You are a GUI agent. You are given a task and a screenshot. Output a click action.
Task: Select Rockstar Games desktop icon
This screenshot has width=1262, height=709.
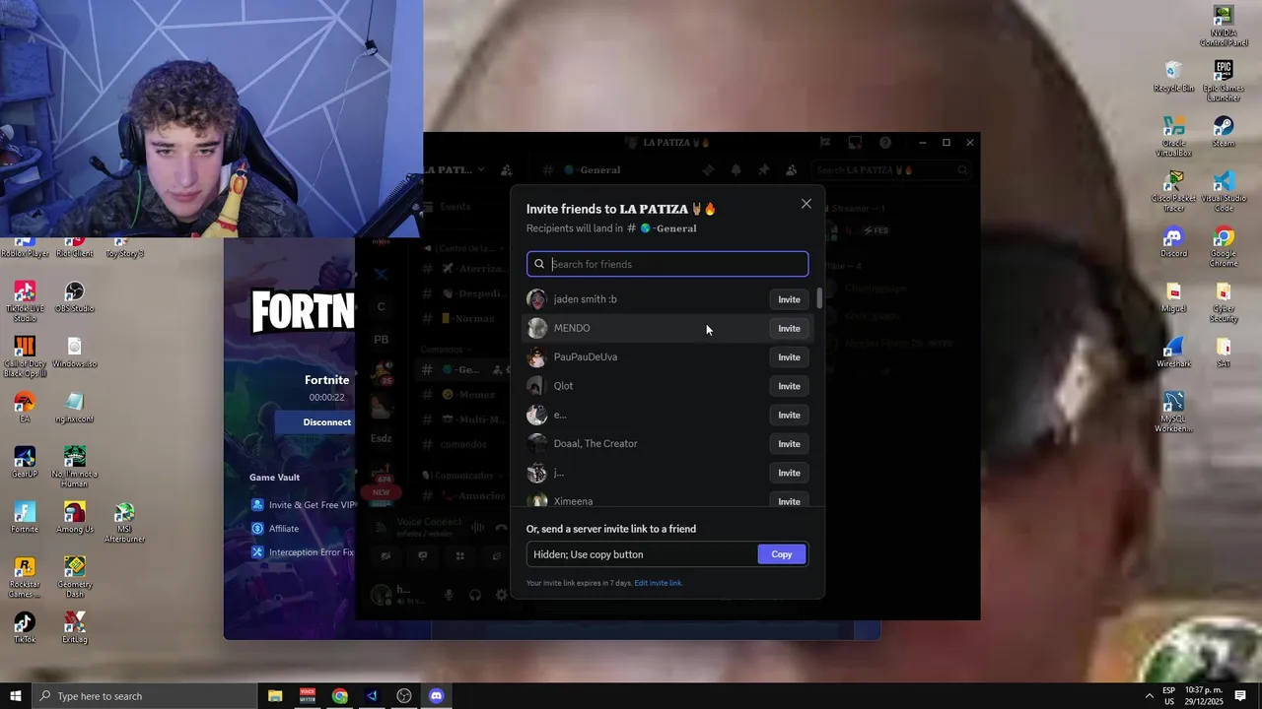pos(25,578)
